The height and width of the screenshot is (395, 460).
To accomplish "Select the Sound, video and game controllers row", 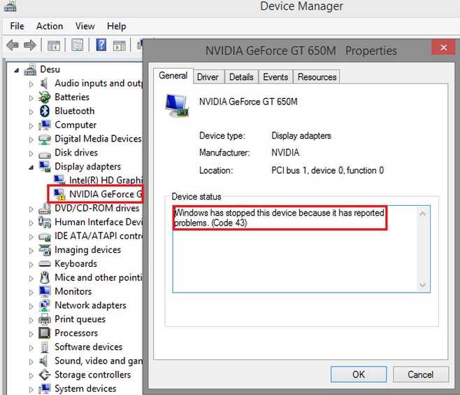I will click(91, 361).
